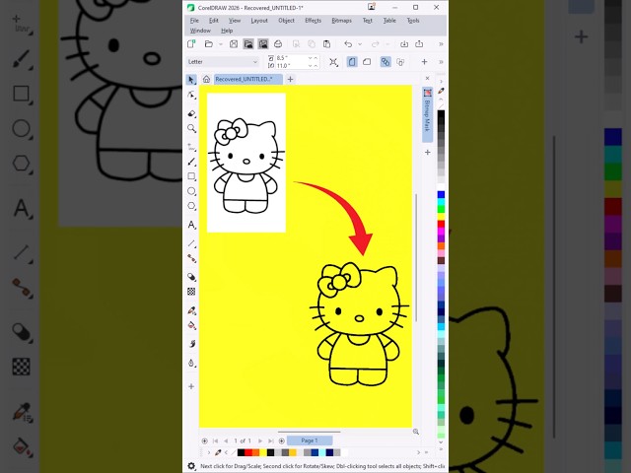631x473 pixels.
Task: Open the Welcome home screen icon
Action: tap(206, 79)
